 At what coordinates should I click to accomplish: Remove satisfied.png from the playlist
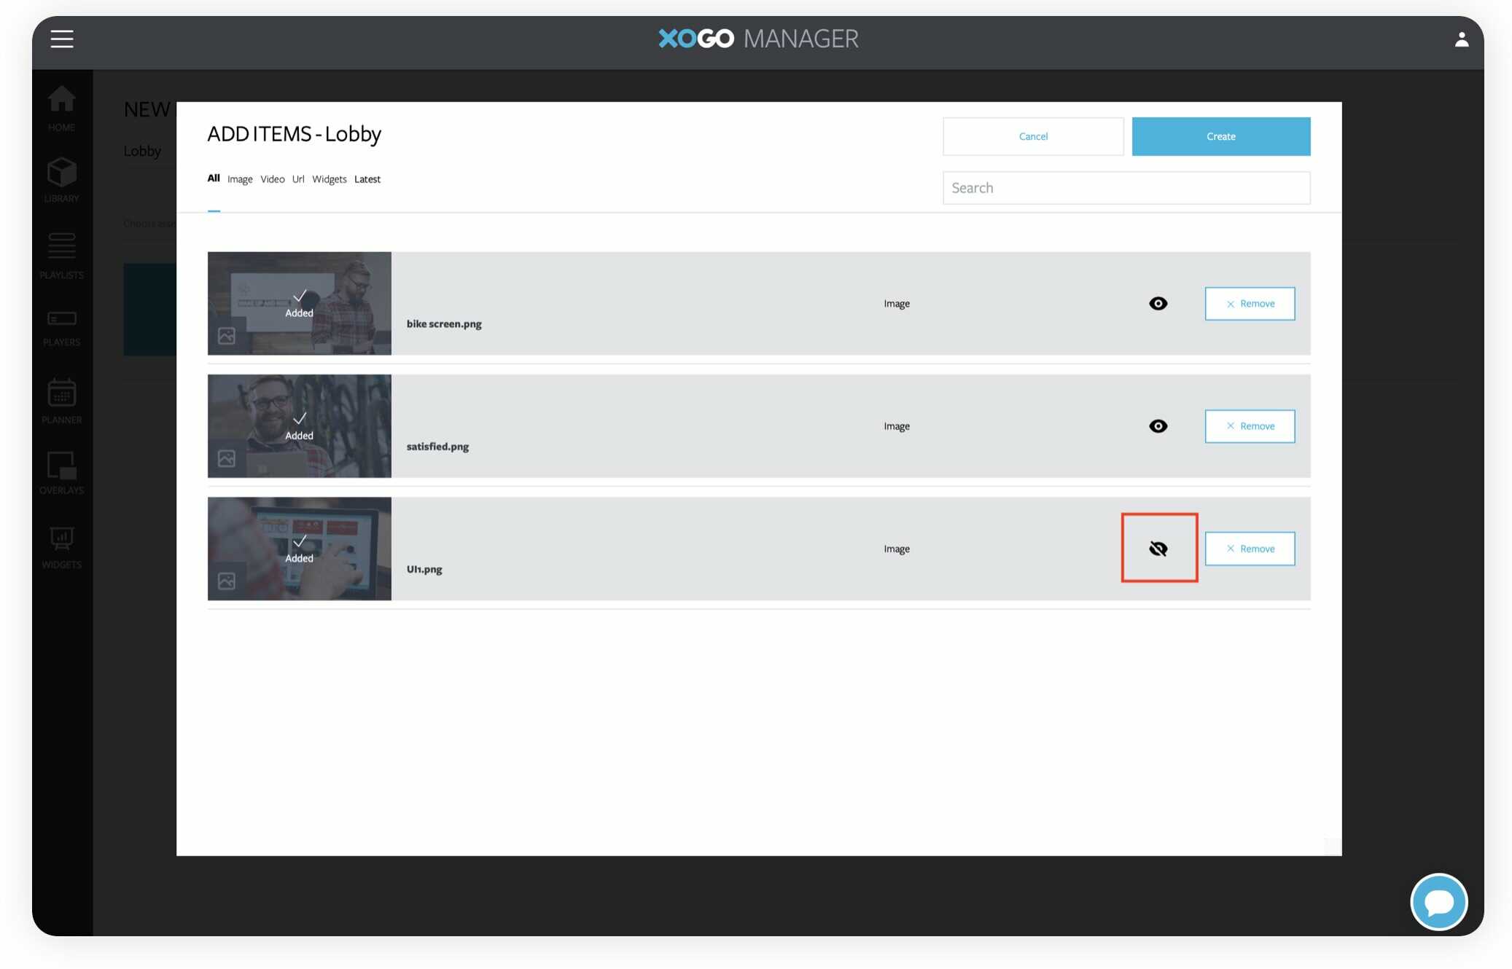pyautogui.click(x=1250, y=426)
